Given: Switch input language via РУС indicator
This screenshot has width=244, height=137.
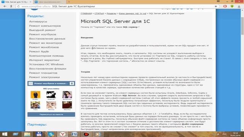Looking at the screenshot, I should pos(225,134).
